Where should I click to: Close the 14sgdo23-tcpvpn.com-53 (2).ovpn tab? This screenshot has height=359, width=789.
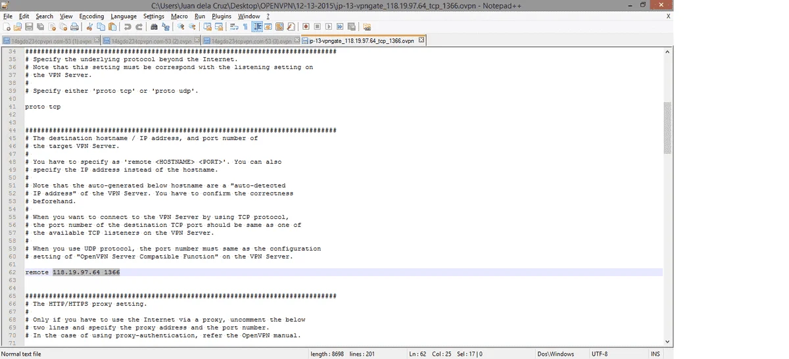[197, 40]
